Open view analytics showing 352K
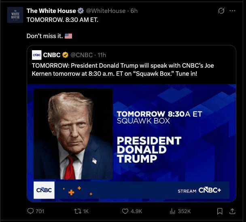 (x=172, y=211)
